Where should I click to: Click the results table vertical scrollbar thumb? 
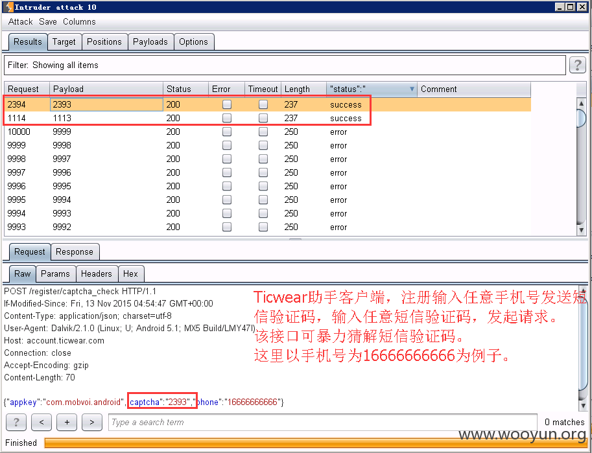point(582,118)
